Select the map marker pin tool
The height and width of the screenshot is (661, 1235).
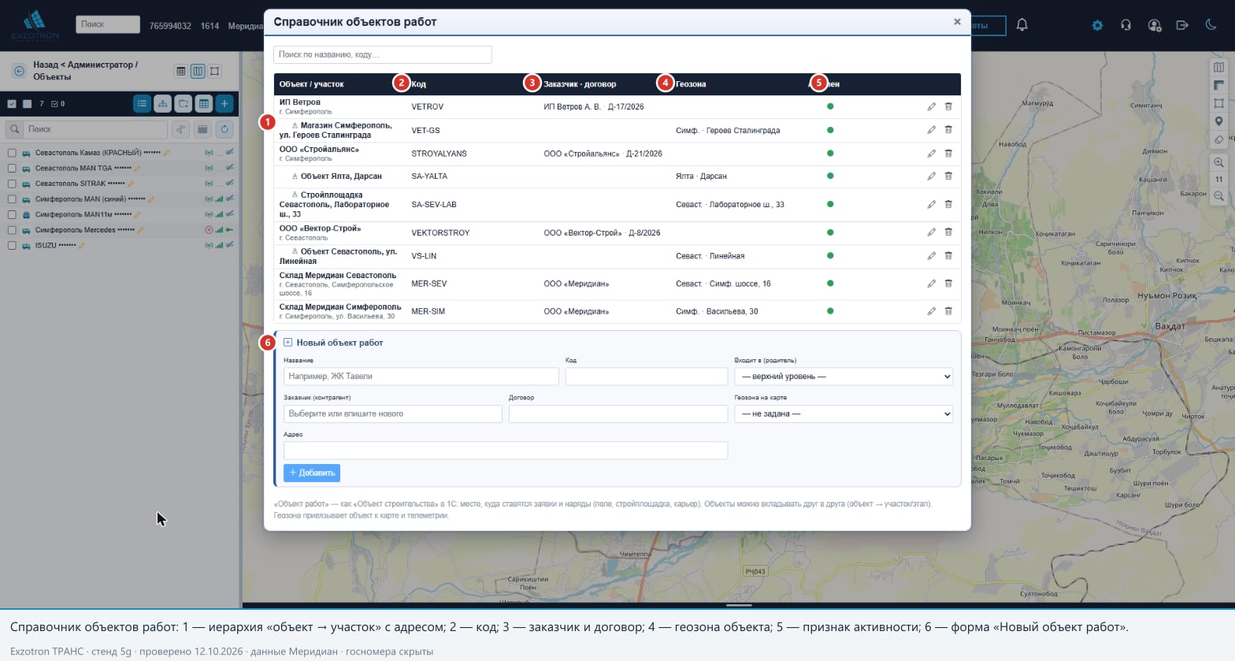(x=1218, y=121)
